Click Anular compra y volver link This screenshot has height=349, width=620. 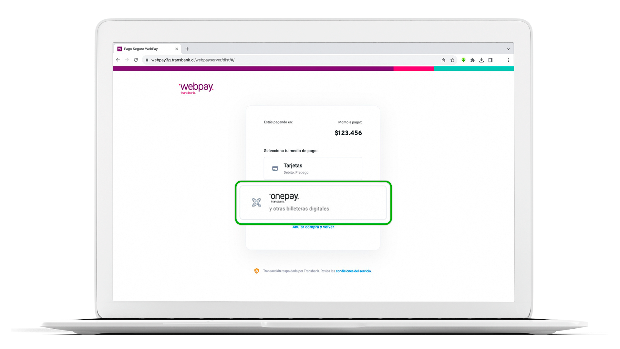pyautogui.click(x=313, y=227)
